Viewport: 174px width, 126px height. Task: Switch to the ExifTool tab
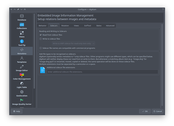click(88, 26)
